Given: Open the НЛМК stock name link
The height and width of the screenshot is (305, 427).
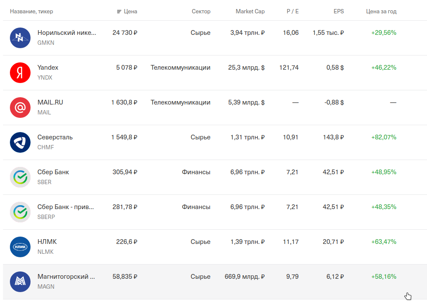Looking at the screenshot, I should pos(47,242).
